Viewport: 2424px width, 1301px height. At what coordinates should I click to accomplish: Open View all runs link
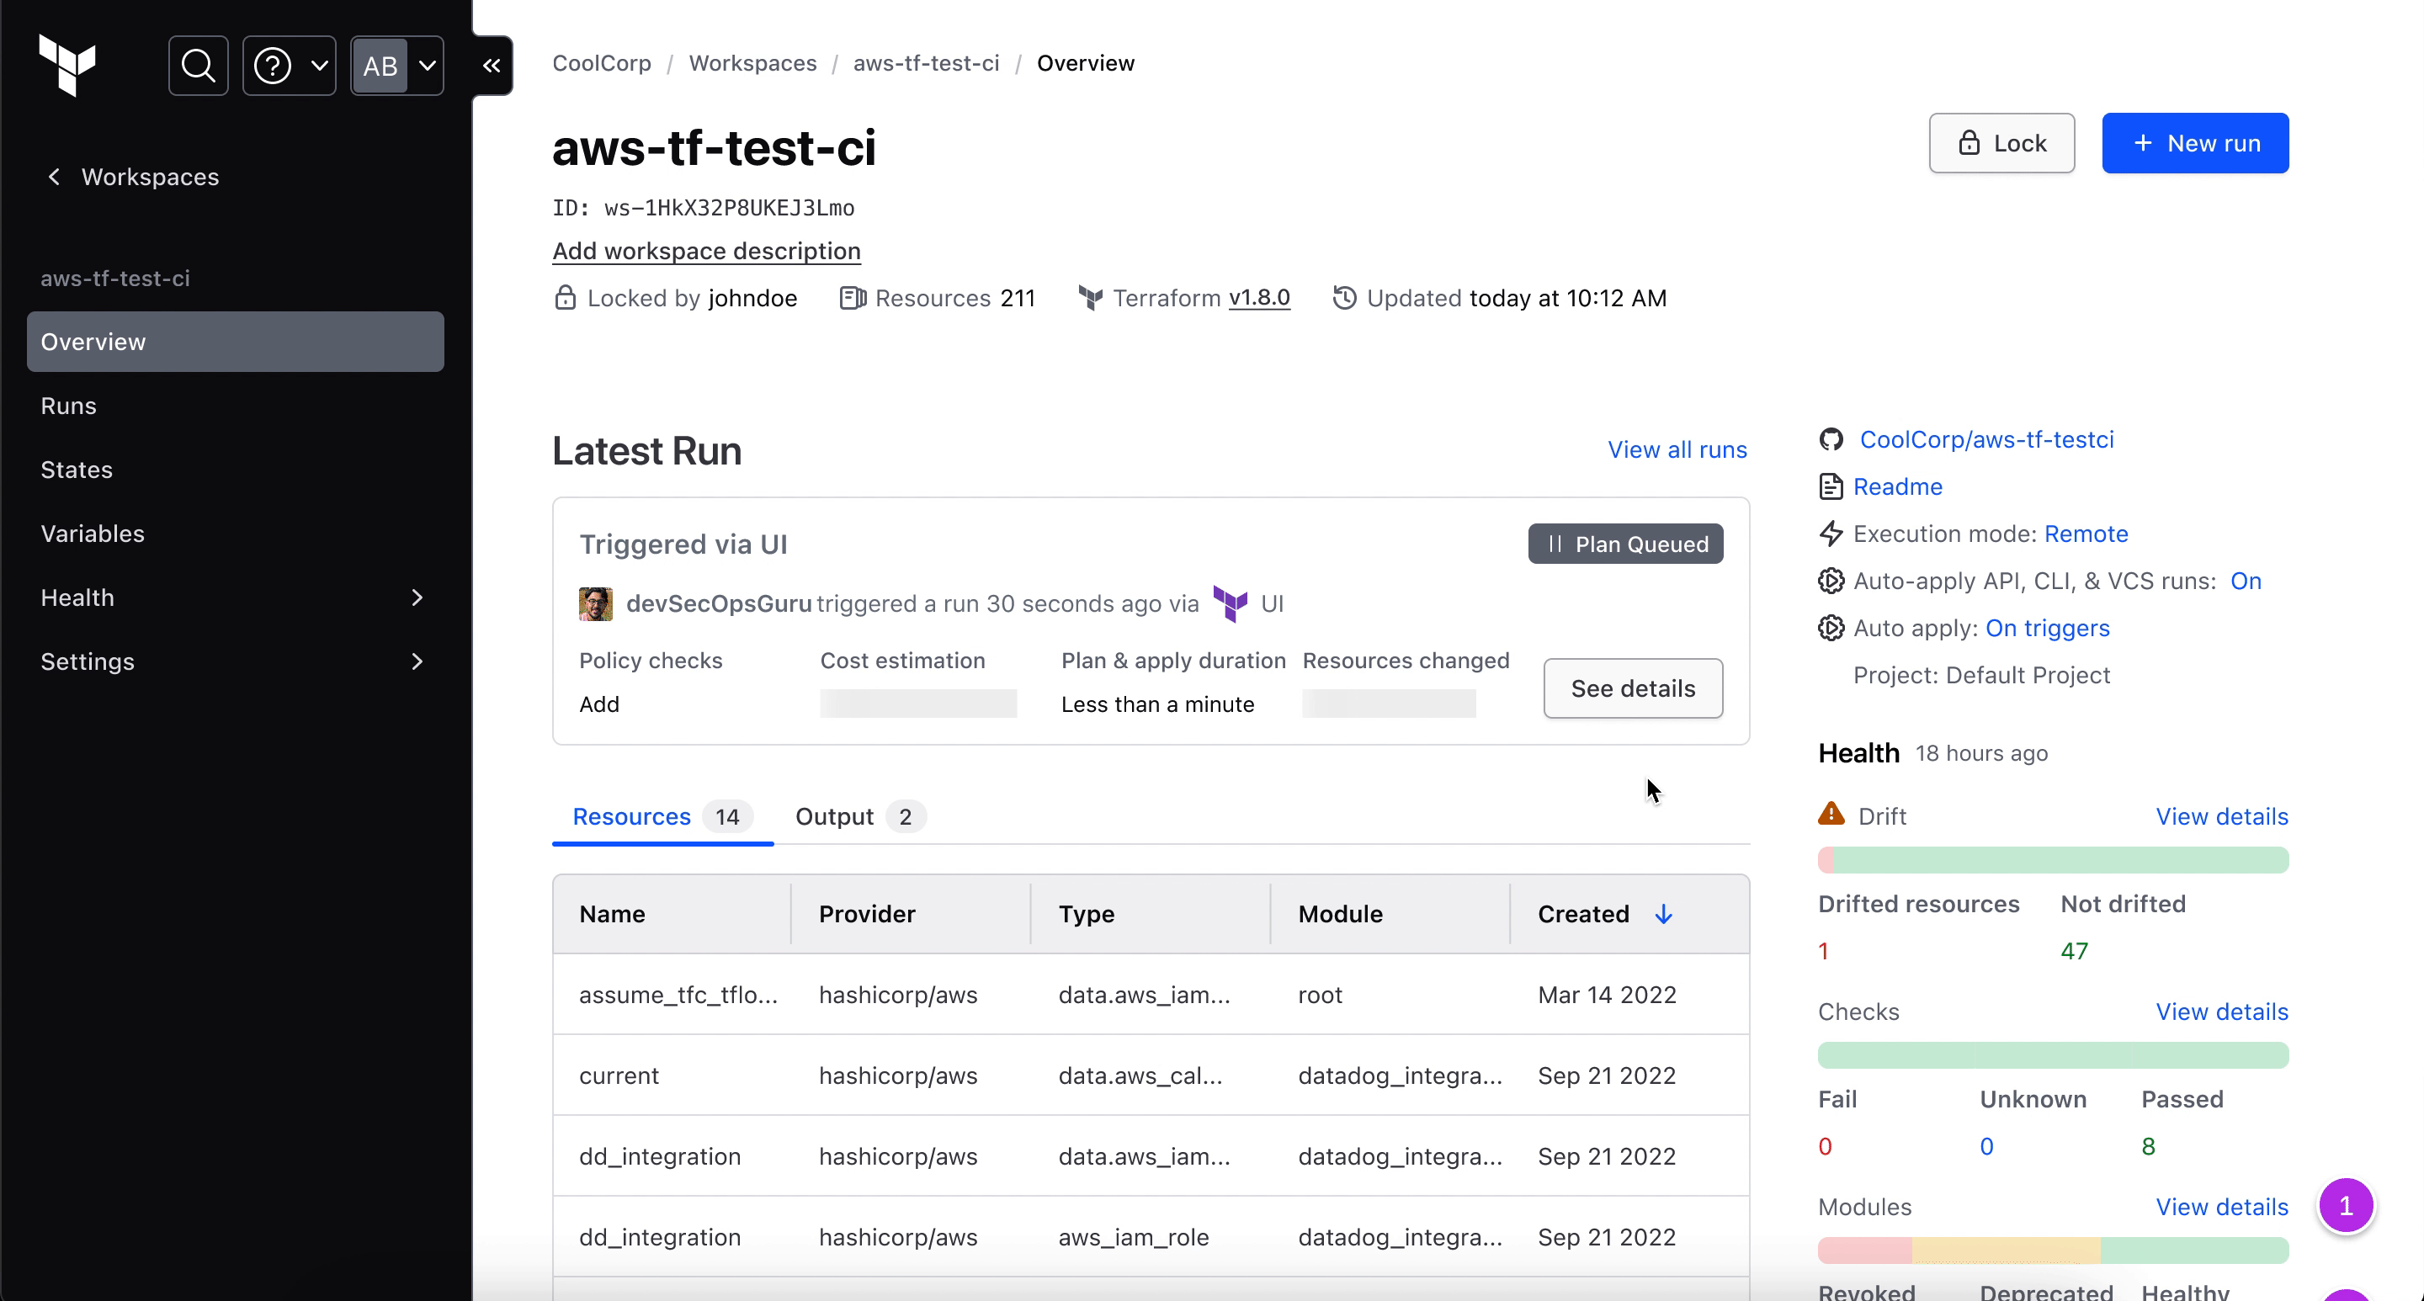(x=1676, y=449)
